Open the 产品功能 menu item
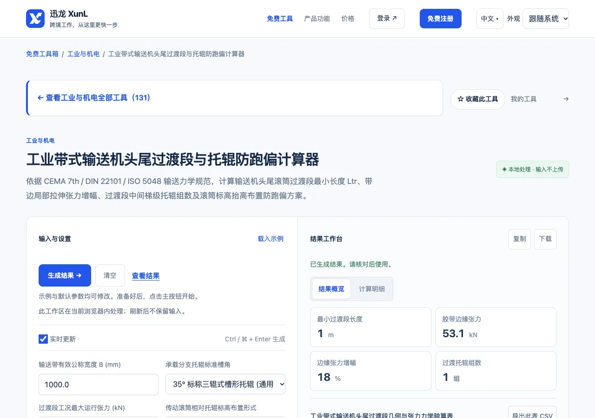 pyautogui.click(x=317, y=19)
